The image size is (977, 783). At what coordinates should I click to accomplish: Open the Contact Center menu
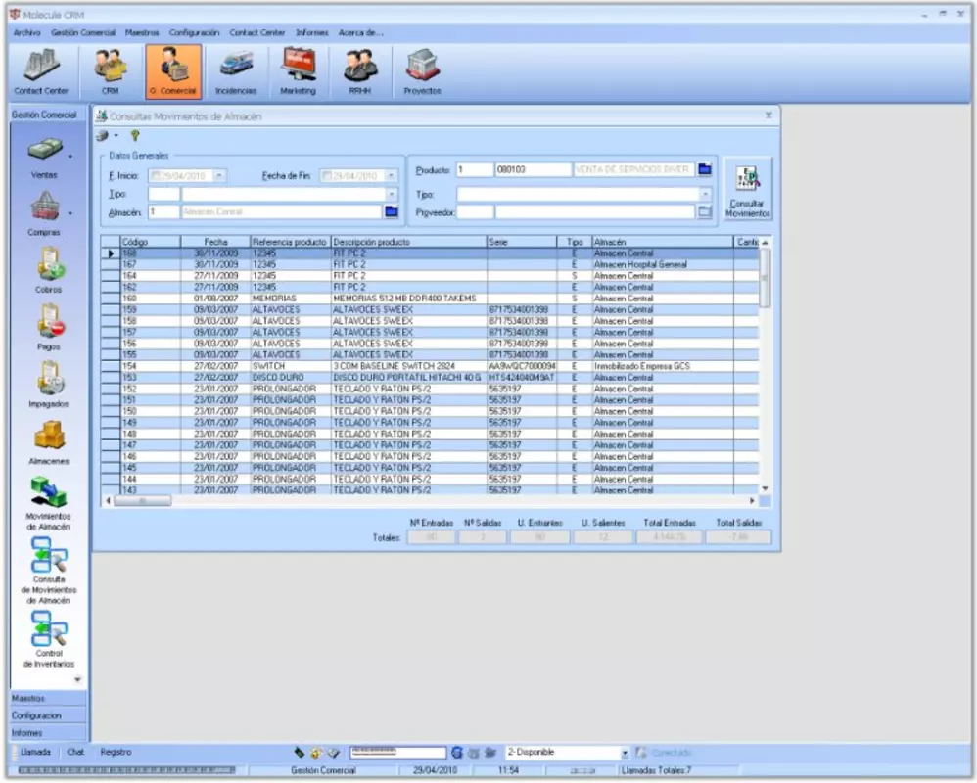256,32
